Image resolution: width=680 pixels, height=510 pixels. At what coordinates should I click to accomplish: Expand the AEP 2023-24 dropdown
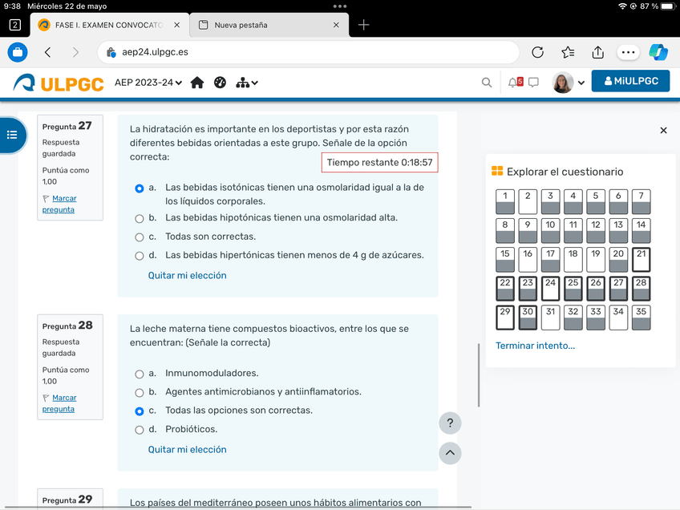148,83
